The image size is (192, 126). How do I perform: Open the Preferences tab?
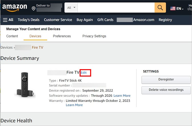point(62,36)
